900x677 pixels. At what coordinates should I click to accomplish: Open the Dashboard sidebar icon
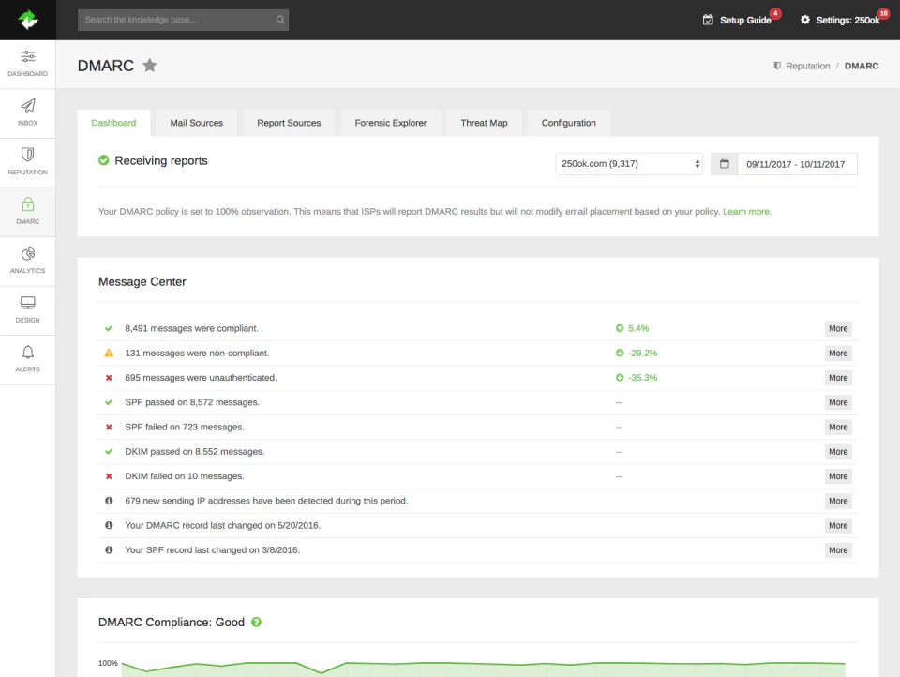point(27,58)
